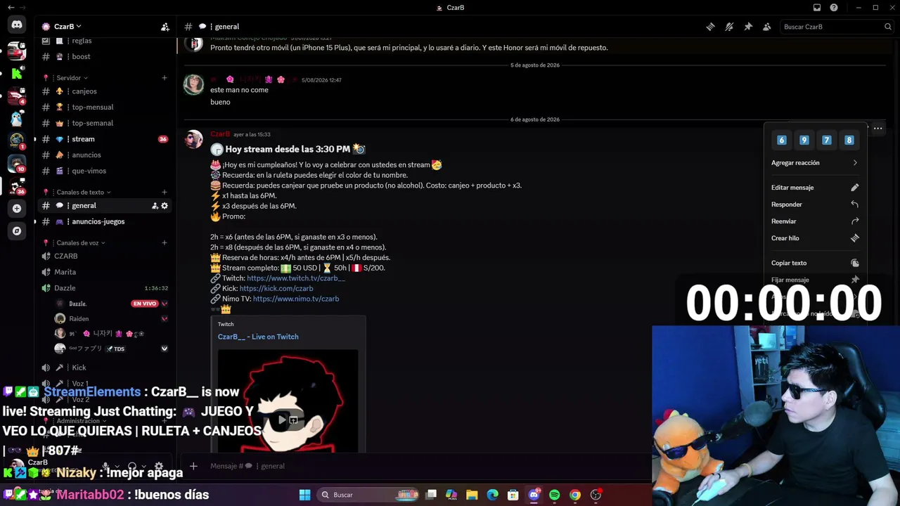
Task: Open user settings gear icon
Action: 159,466
